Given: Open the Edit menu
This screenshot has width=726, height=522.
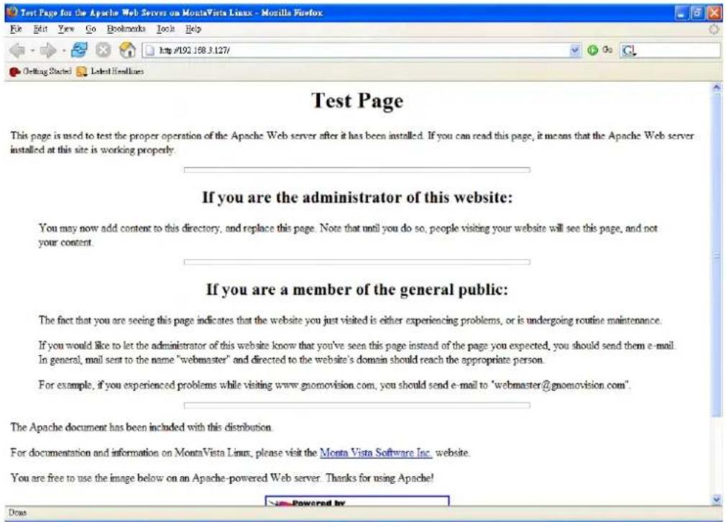Looking at the screenshot, I should (x=40, y=29).
